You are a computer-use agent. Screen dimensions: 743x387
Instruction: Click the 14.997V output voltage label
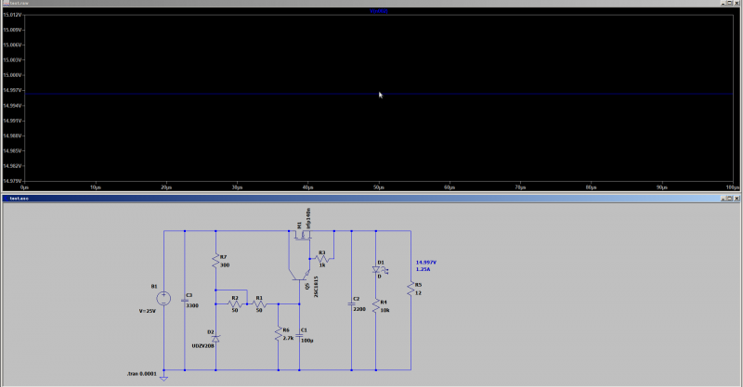pyautogui.click(x=428, y=263)
